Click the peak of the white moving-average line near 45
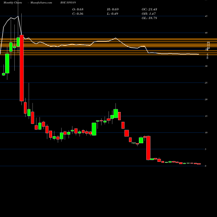217x217 pixels. [x=18, y=16]
